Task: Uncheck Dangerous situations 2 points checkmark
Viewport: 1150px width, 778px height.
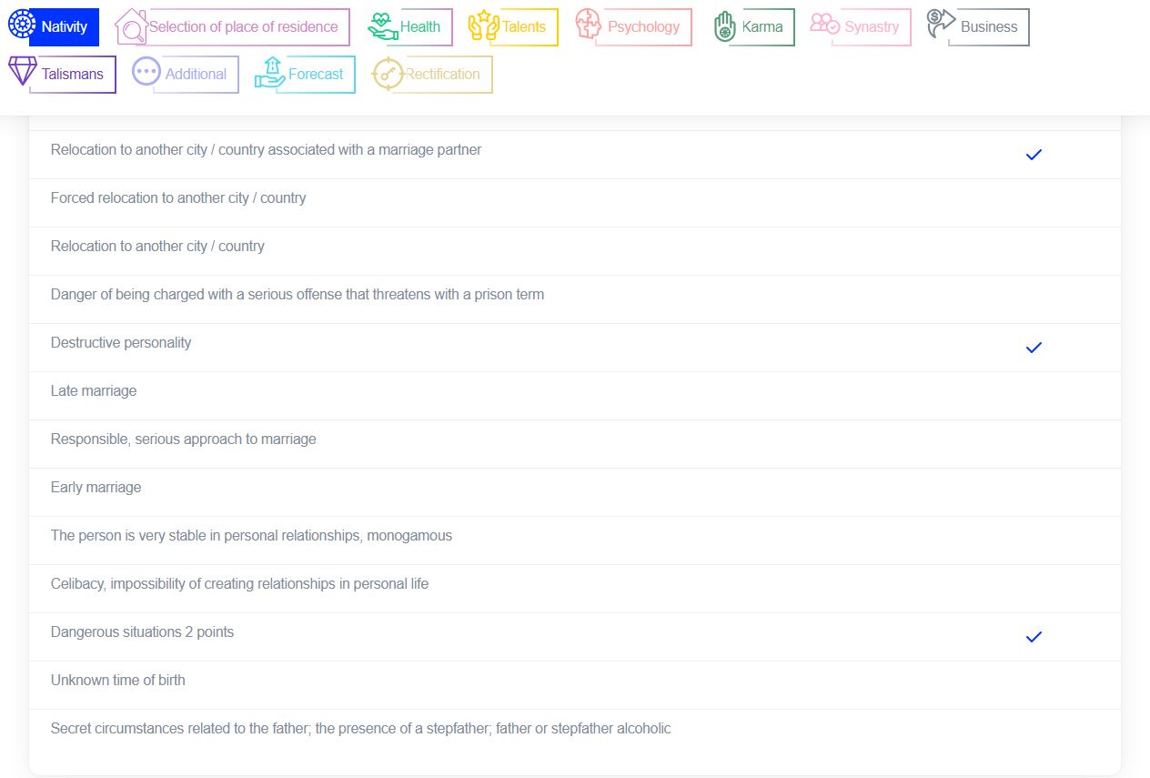Action: pos(1033,637)
